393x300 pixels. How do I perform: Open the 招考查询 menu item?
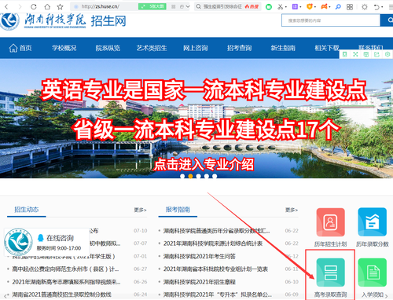pyautogui.click(x=239, y=48)
